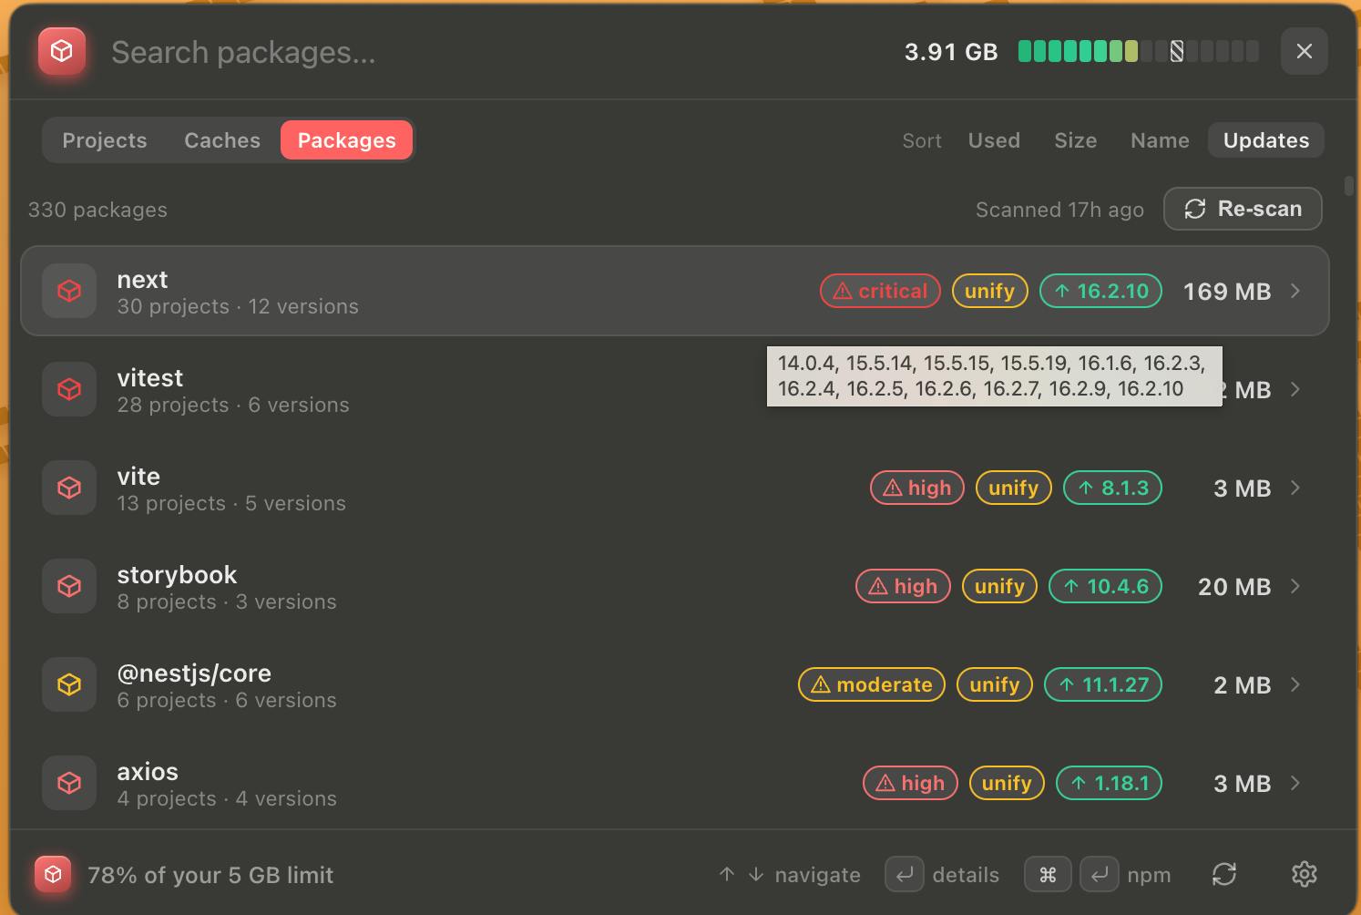This screenshot has width=1361, height=915.
Task: Sort packages by Size
Action: click(x=1075, y=140)
